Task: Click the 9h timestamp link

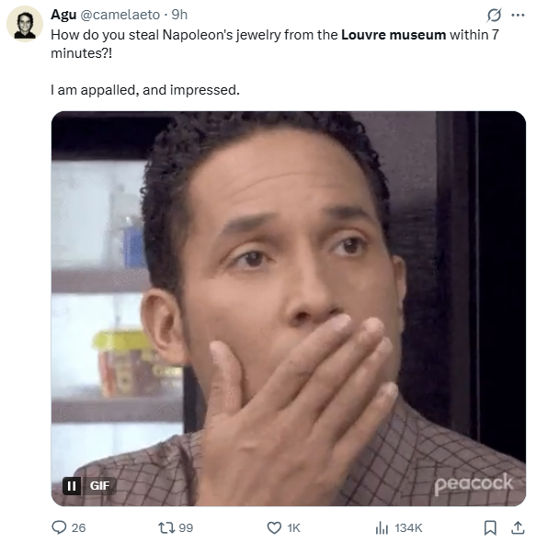Action: point(179,15)
